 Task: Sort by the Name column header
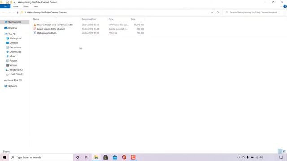pyautogui.click(x=36, y=19)
